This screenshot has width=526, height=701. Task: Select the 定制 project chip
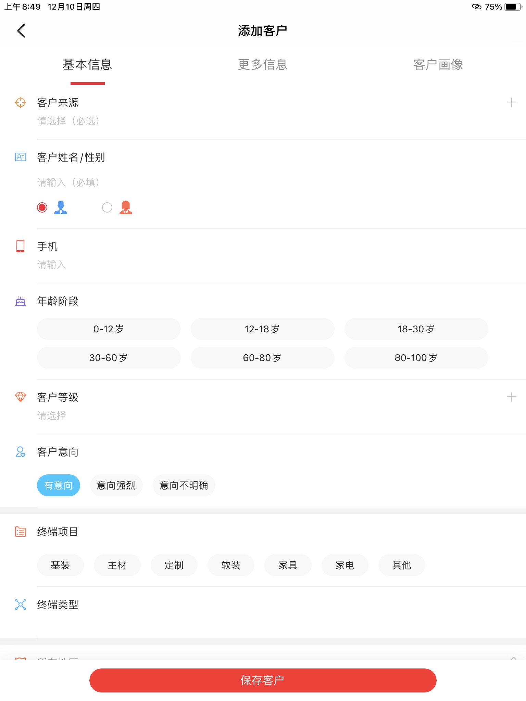[174, 565]
